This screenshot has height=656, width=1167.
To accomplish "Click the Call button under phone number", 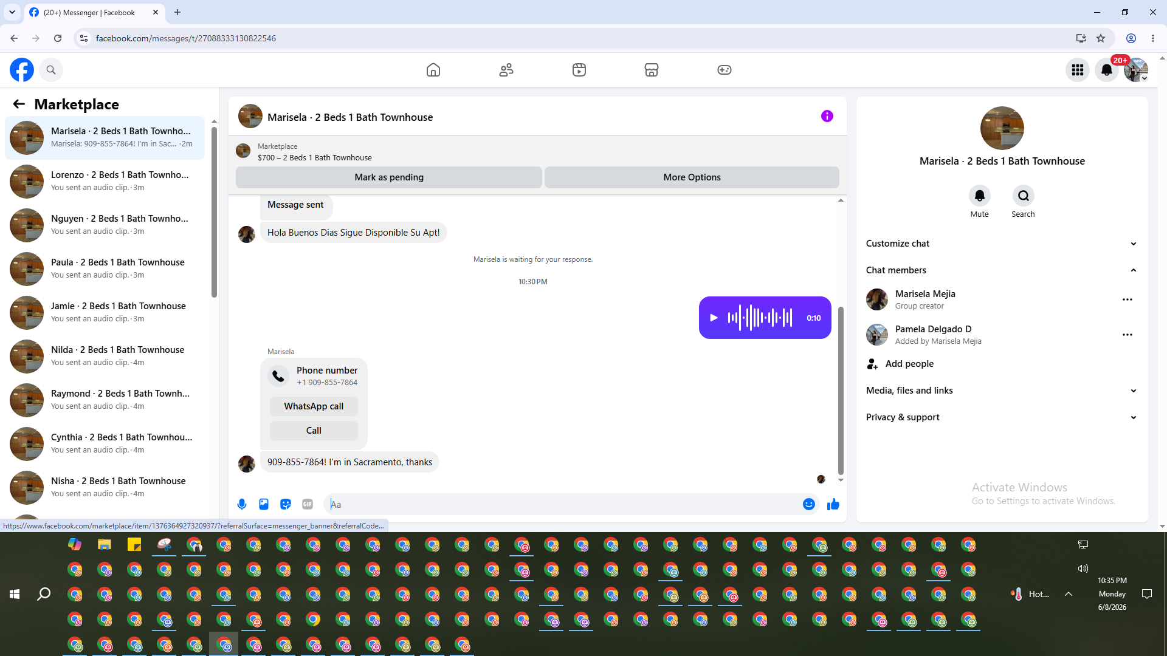I will click(314, 431).
